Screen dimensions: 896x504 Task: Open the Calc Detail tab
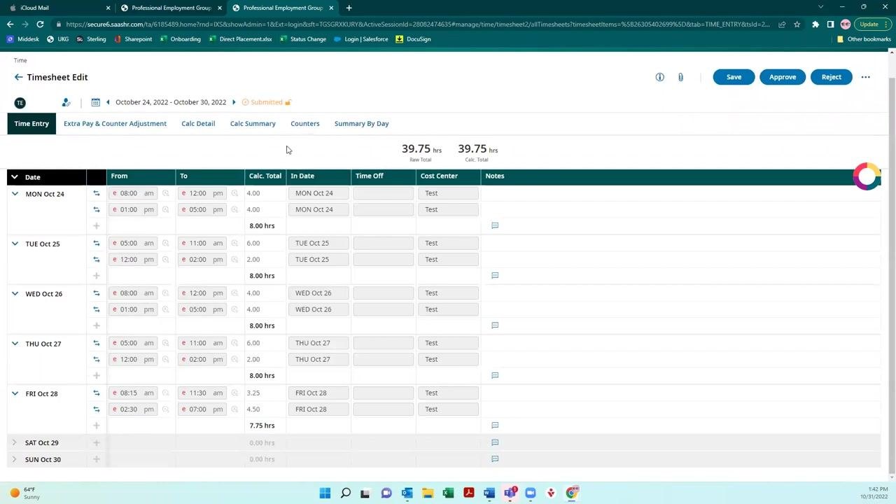coord(198,124)
